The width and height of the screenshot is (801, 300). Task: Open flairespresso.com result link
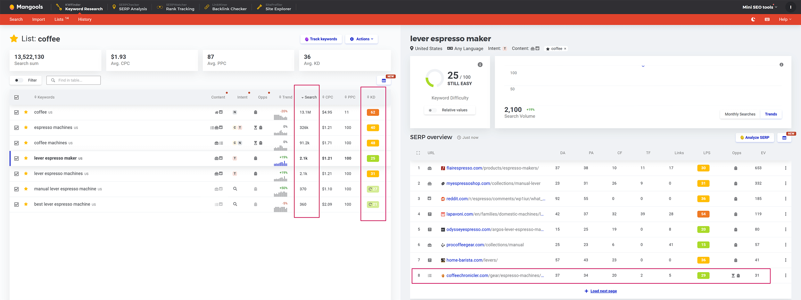tap(492, 168)
